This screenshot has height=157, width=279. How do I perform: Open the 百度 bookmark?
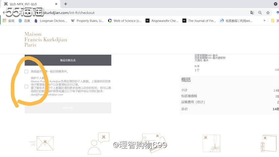pos(24,21)
